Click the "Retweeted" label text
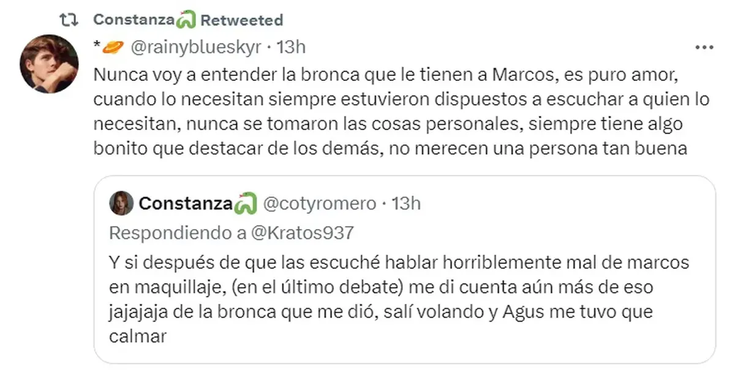Viewport: 735px width, 375px height. tap(242, 20)
